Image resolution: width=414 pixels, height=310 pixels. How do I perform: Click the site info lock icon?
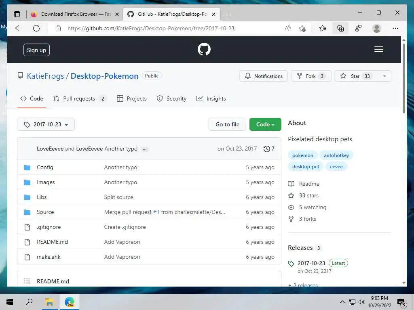(x=58, y=28)
